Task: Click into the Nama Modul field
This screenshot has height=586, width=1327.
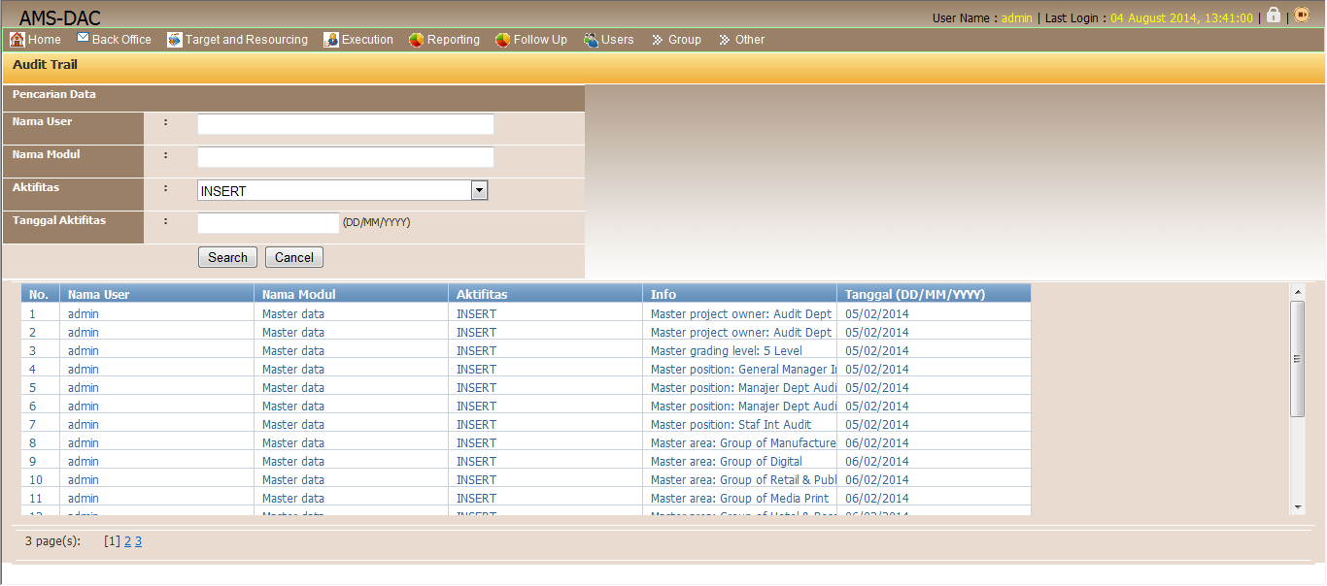Action: click(345, 157)
